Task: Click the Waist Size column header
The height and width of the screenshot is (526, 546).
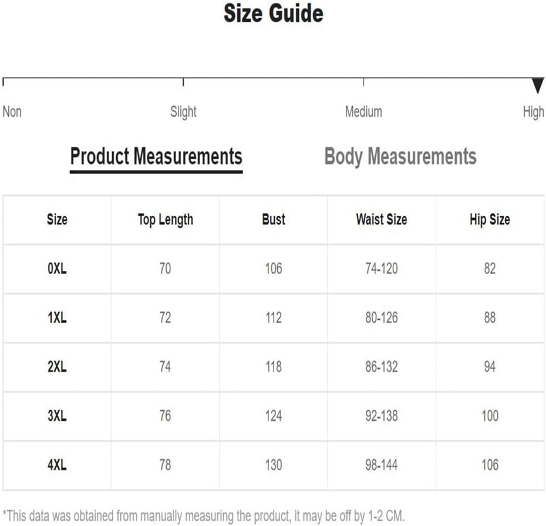Action: [x=382, y=220]
